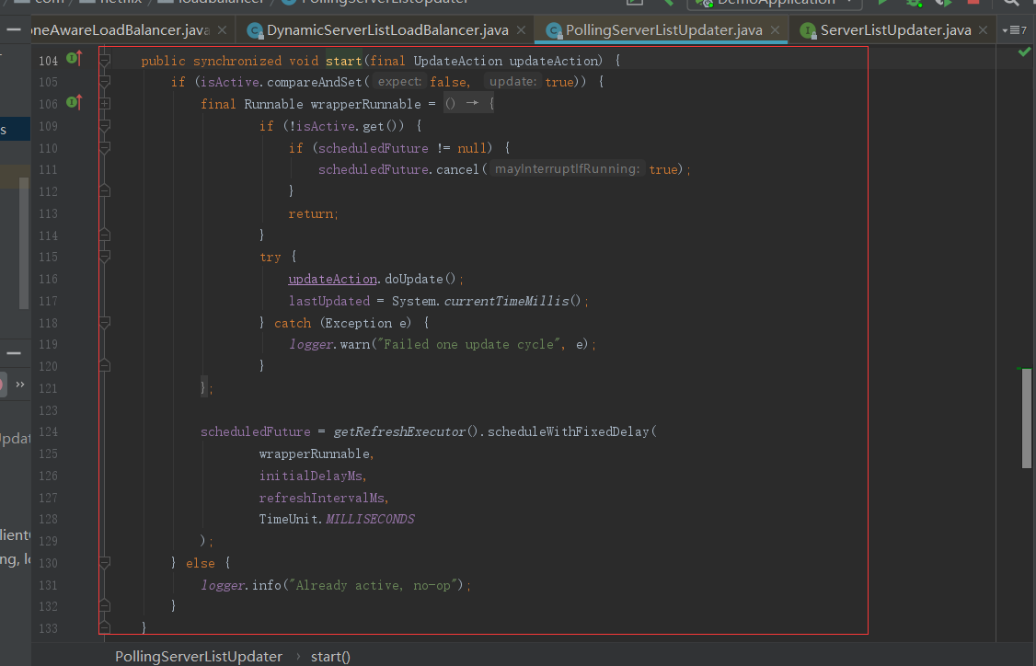Click the 'return' keyword on line 113
The image size is (1036, 666).
click(311, 213)
